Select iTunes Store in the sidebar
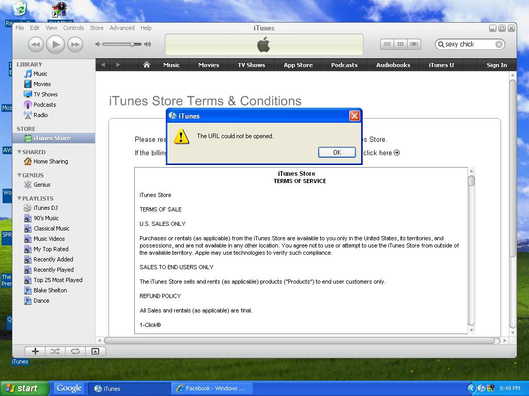529x396 pixels. [54, 138]
